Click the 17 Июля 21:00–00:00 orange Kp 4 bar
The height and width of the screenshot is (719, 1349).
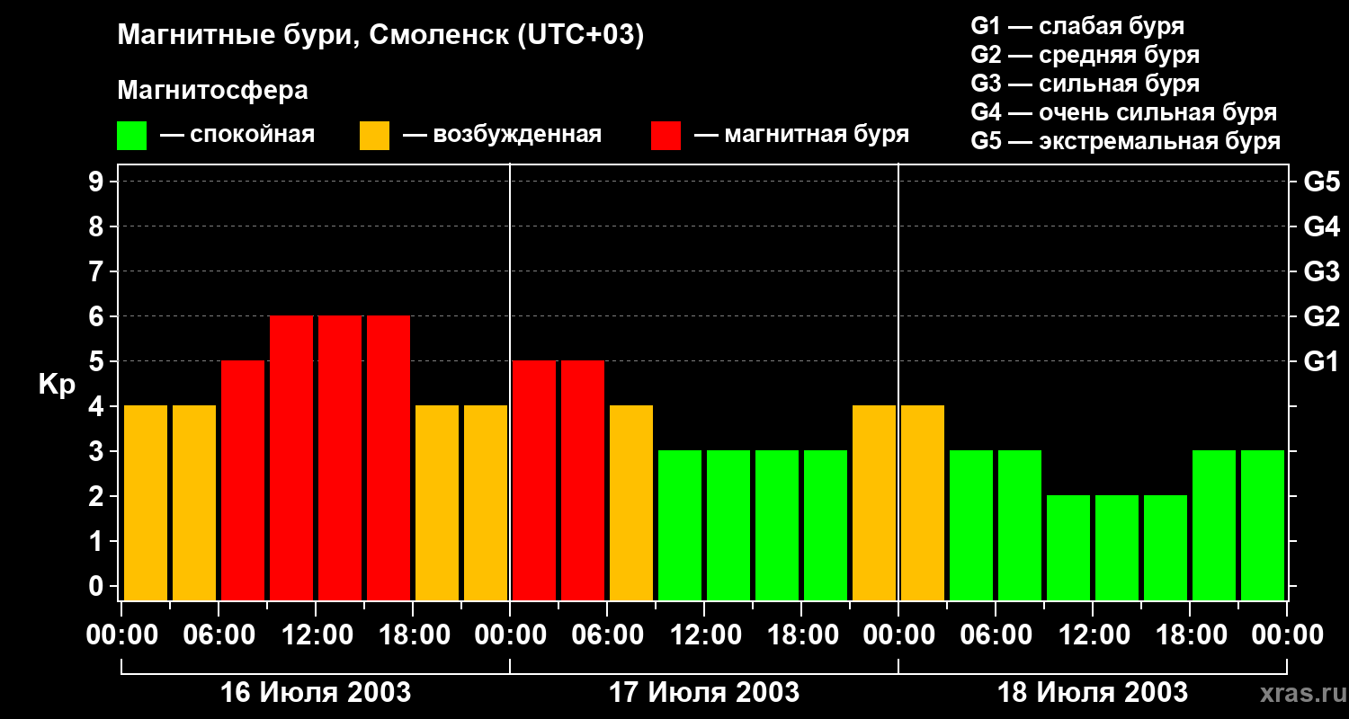coord(874,503)
